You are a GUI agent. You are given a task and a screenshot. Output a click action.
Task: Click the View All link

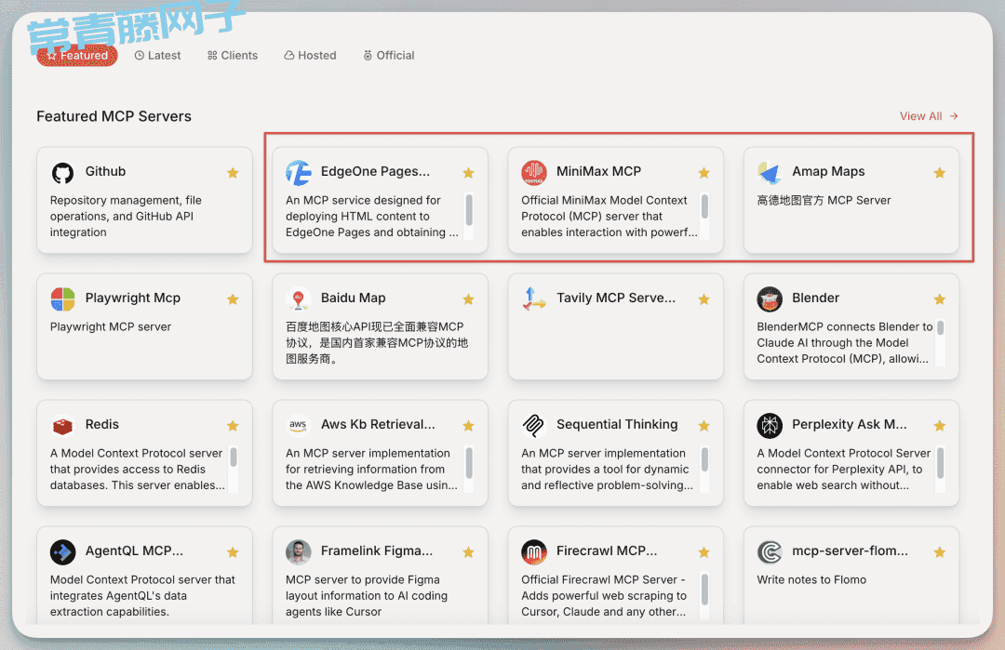pos(929,116)
